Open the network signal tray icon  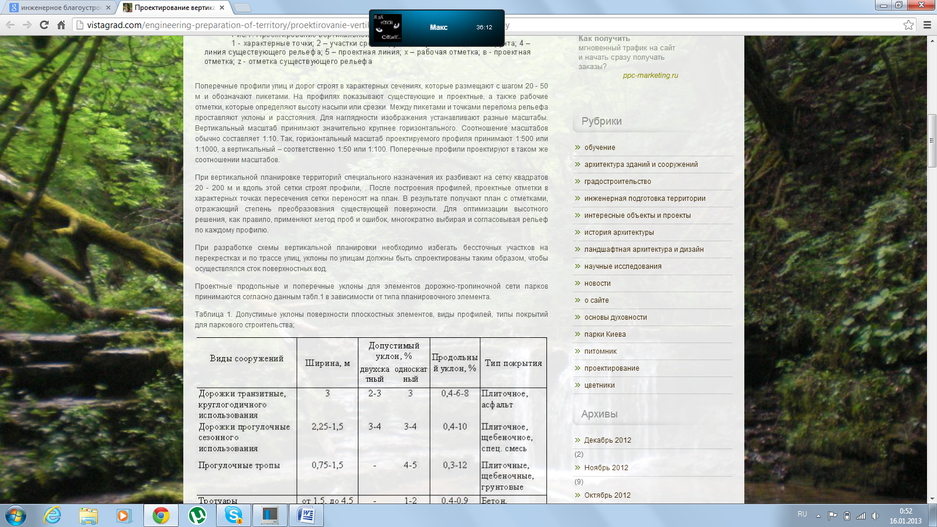click(x=861, y=516)
